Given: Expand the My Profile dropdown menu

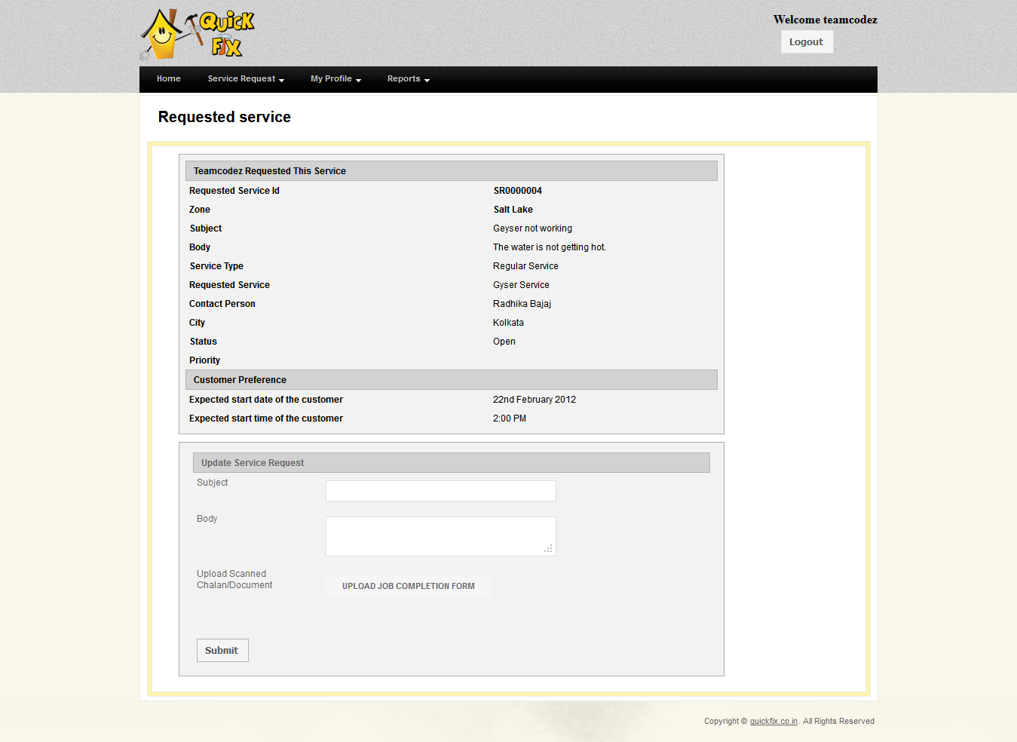Looking at the screenshot, I should click(335, 79).
